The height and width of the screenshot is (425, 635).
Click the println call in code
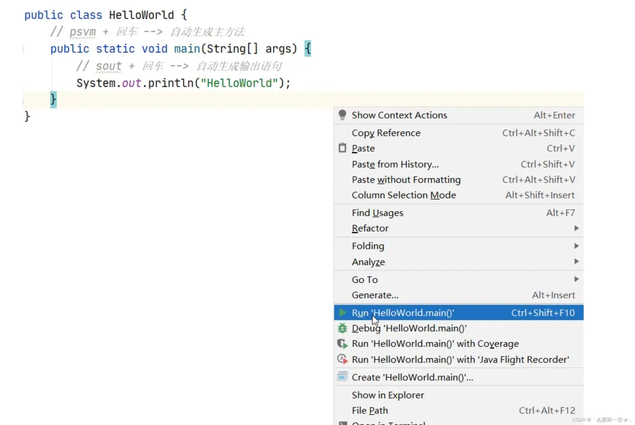[171, 83]
